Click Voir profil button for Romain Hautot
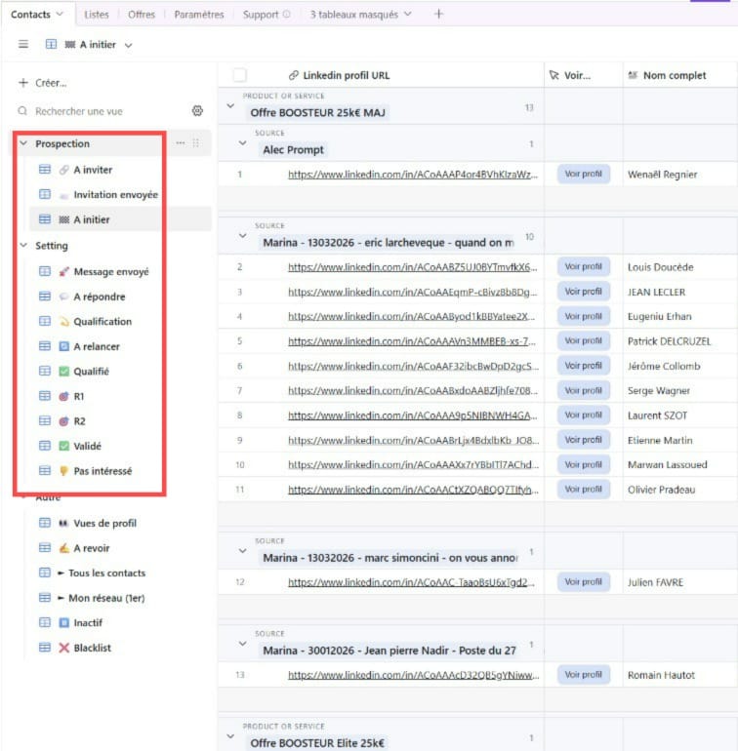738x751 pixels. (583, 674)
